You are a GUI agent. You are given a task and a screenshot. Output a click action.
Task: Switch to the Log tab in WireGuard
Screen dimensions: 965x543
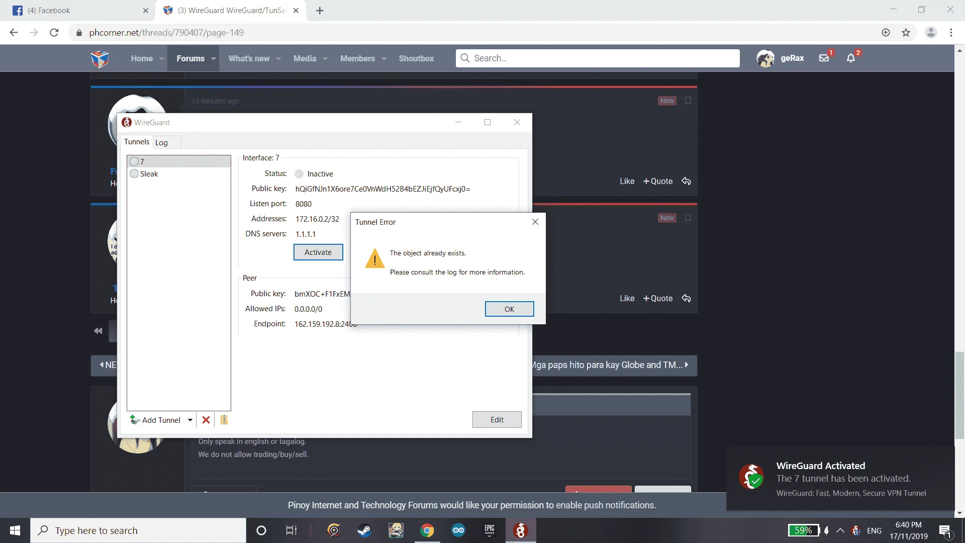coord(161,142)
